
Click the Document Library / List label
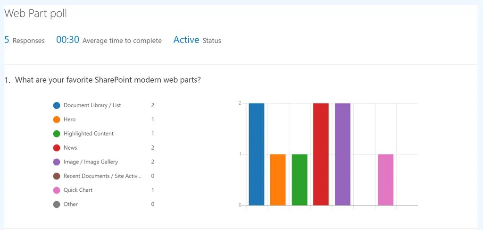92,105
